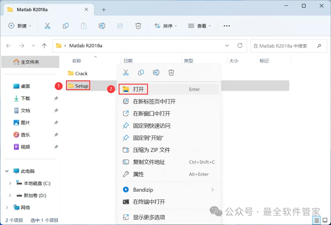Expand the address bar history dropdown
The height and width of the screenshot is (225, 331).
(227, 46)
